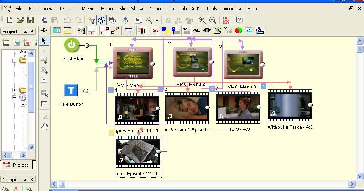Toggle the blue number 1 badge icon
Image resolution: width=364 pixels, height=191 pixels.
click(x=176, y=31)
